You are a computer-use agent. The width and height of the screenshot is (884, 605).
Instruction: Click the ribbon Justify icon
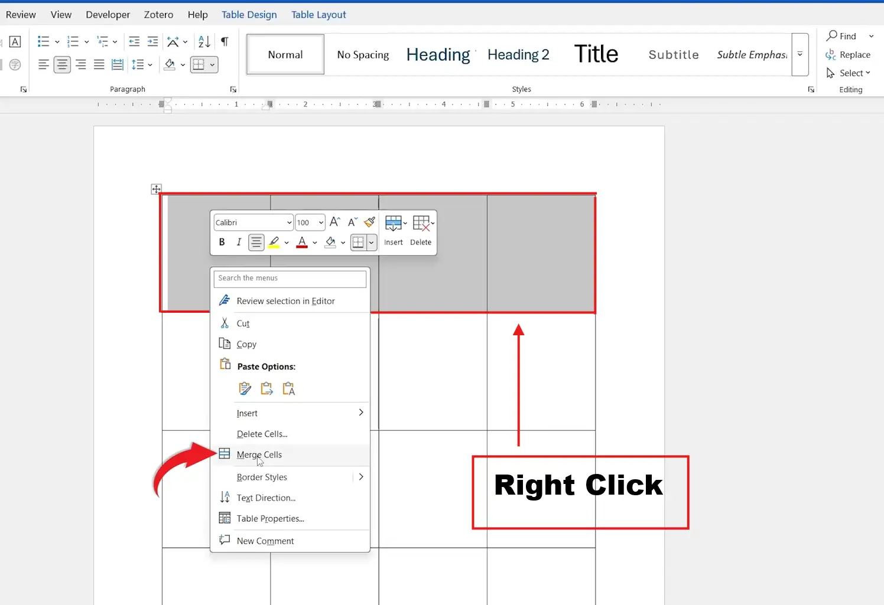pos(99,64)
